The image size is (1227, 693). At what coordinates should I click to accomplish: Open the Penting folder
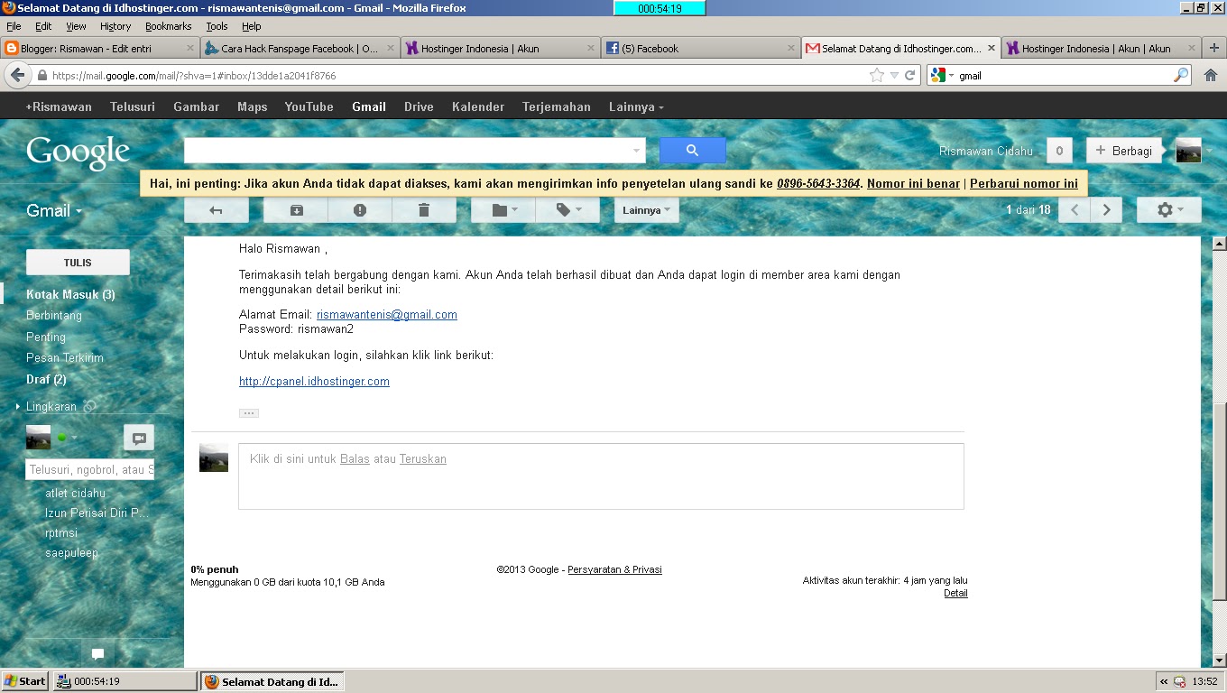pyautogui.click(x=46, y=337)
